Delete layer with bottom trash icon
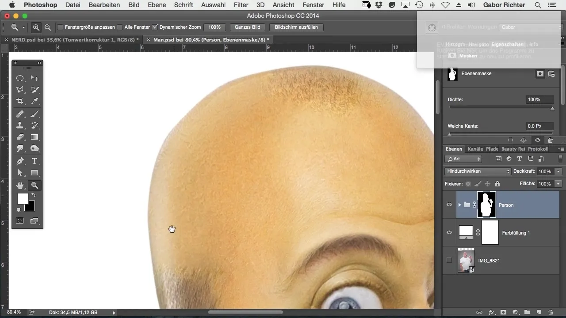Screen dimensions: 566x318 pos(551,312)
